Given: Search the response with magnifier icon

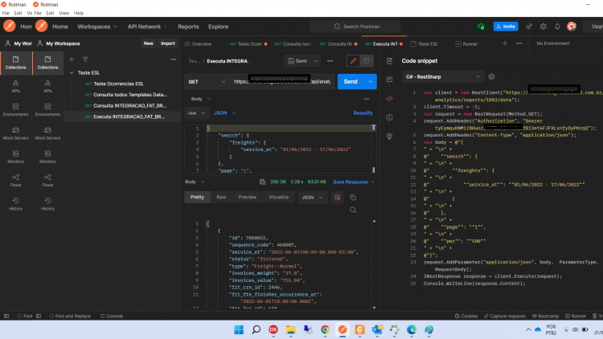Looking at the screenshot, I should [x=353, y=210].
